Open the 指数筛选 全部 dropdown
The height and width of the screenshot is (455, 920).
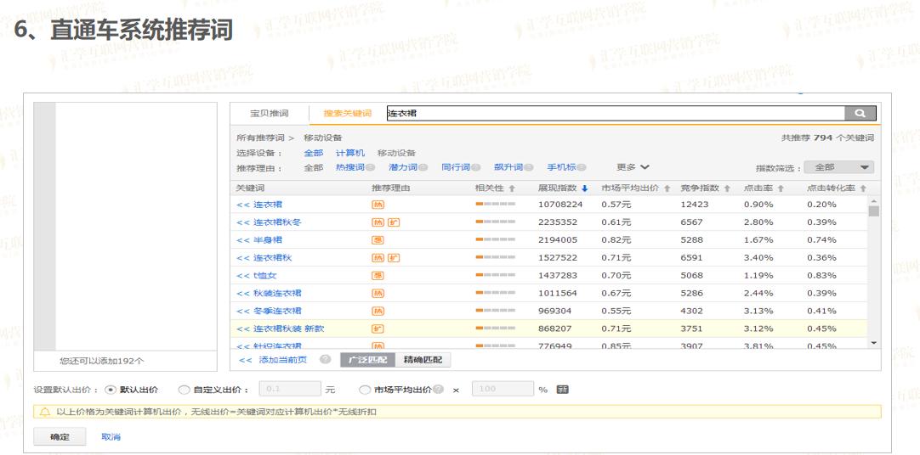coord(838,167)
